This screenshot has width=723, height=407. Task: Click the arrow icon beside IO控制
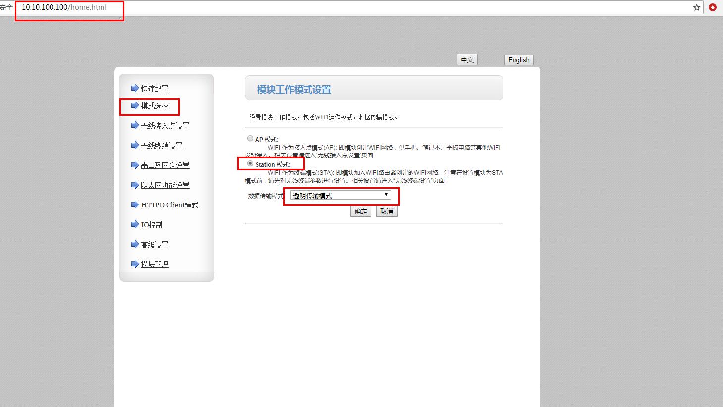point(135,224)
